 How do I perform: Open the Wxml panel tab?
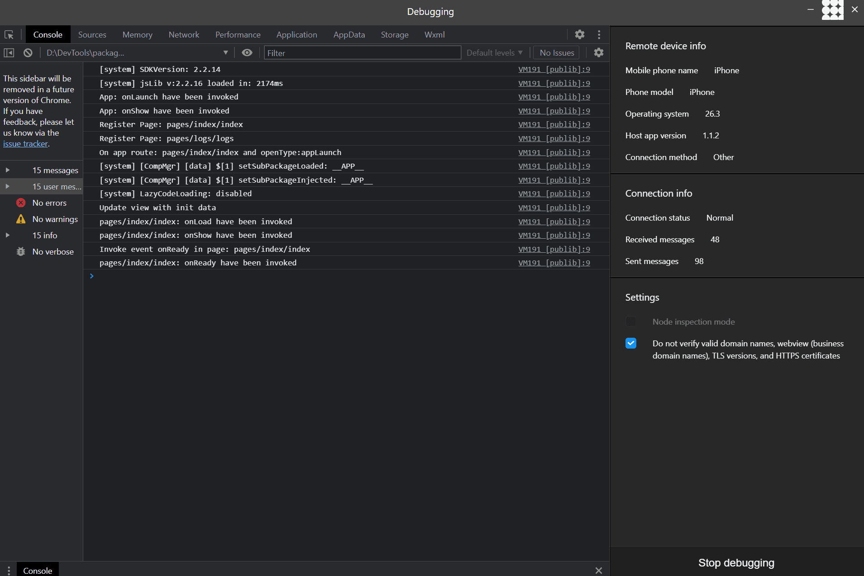pos(434,34)
